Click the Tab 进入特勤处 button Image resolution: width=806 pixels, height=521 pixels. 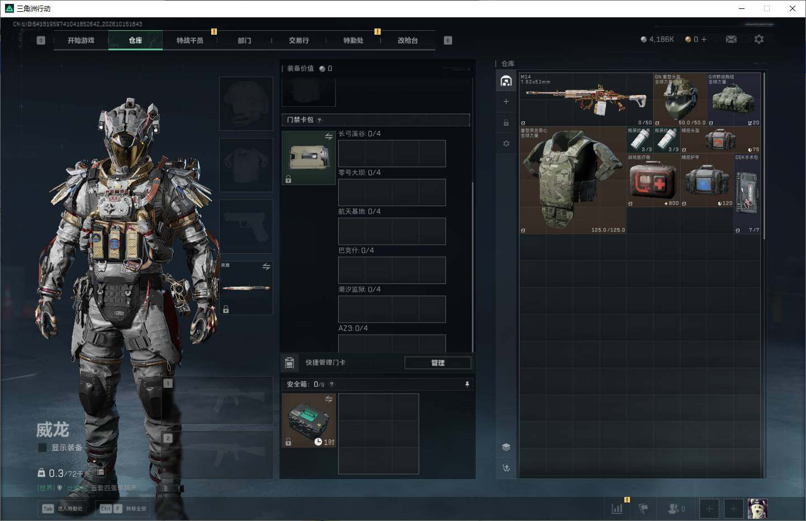pyautogui.click(x=63, y=509)
